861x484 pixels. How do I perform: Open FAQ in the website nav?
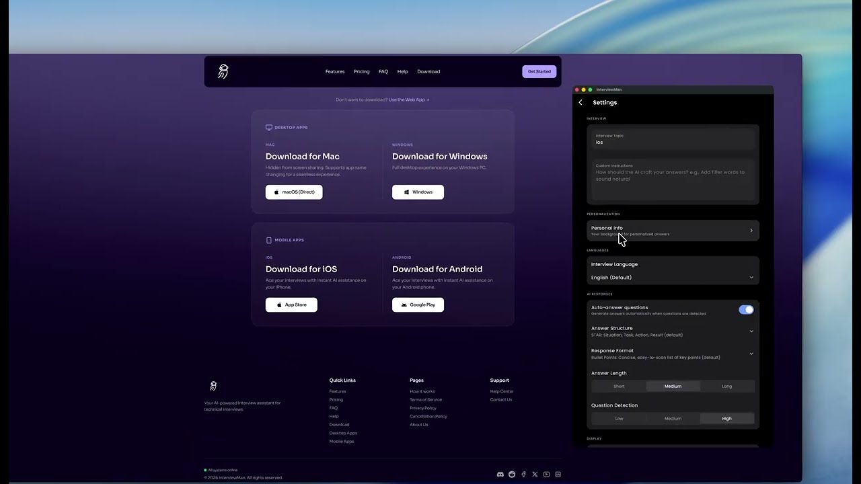[383, 71]
